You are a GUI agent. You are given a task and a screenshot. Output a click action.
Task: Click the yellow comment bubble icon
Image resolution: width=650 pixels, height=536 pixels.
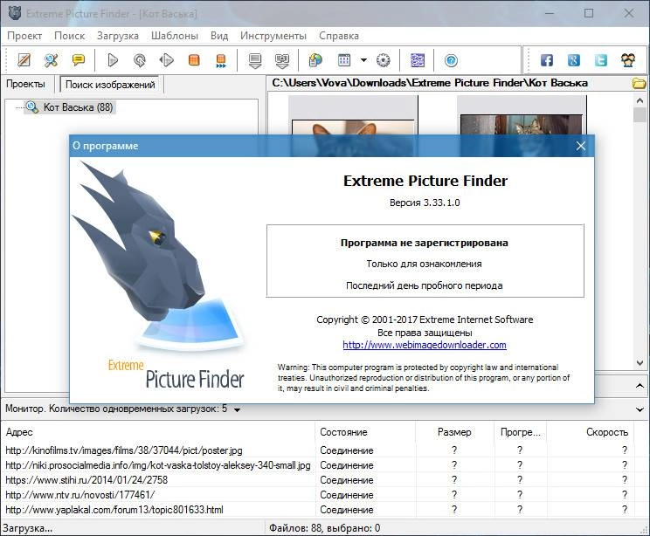point(79,60)
